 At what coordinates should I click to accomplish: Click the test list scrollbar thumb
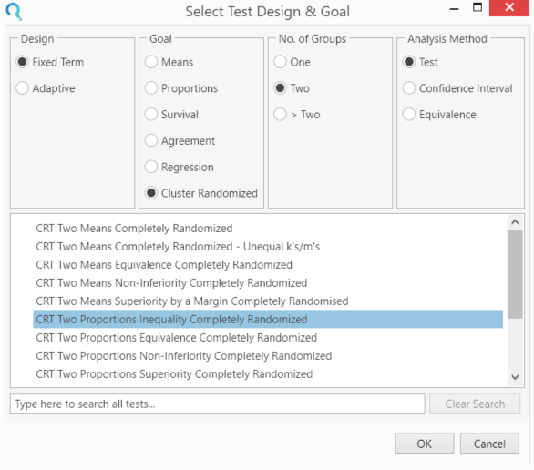(515, 274)
